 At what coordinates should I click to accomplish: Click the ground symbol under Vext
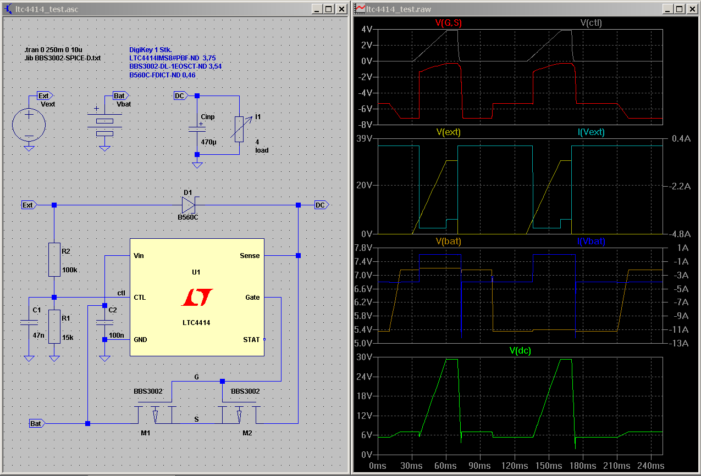(x=29, y=148)
